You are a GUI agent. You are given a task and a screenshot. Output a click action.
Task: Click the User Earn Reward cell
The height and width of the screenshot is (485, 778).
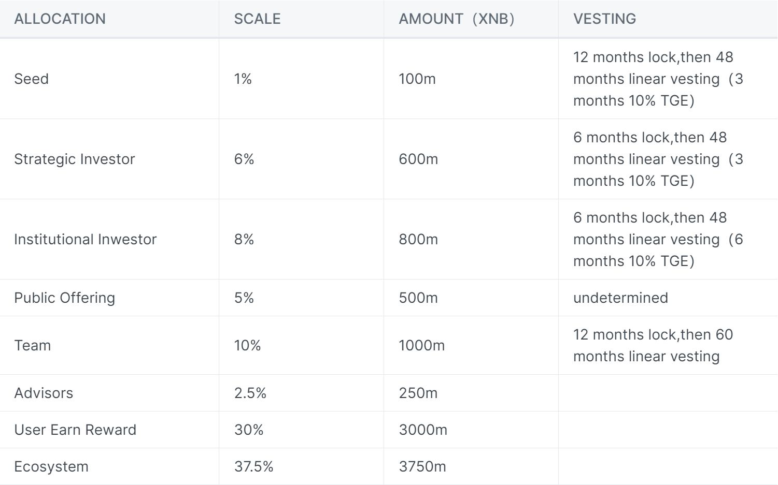point(76,430)
